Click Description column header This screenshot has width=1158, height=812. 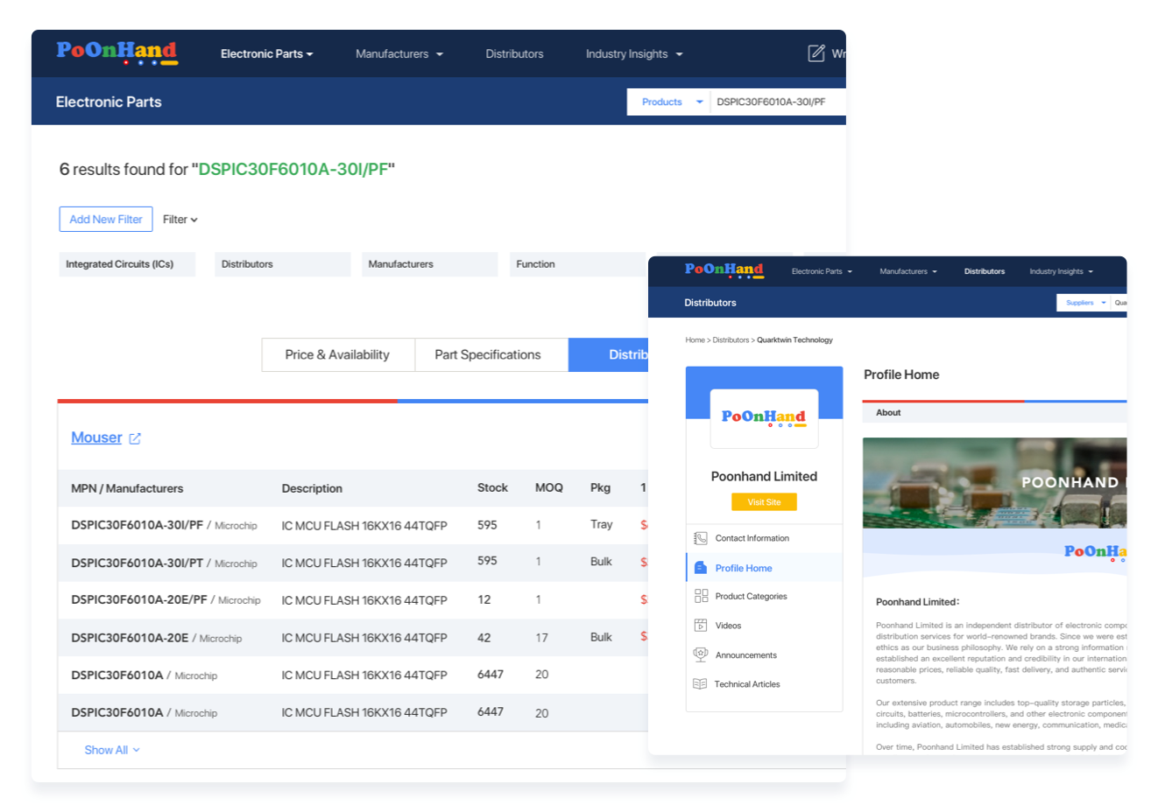[312, 488]
